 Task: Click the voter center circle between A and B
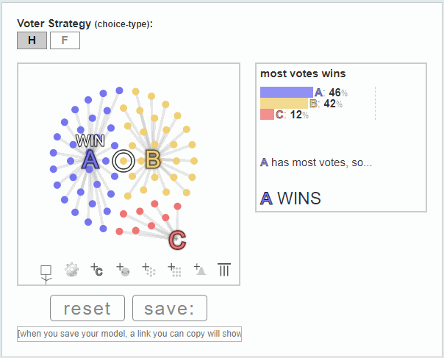click(123, 161)
